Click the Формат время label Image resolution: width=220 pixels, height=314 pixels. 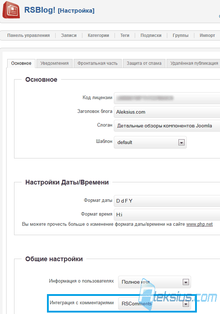click(96, 214)
